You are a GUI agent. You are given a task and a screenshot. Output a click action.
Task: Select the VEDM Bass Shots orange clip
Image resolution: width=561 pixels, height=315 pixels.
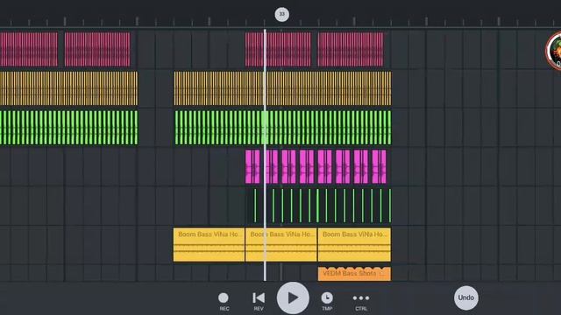(354, 274)
